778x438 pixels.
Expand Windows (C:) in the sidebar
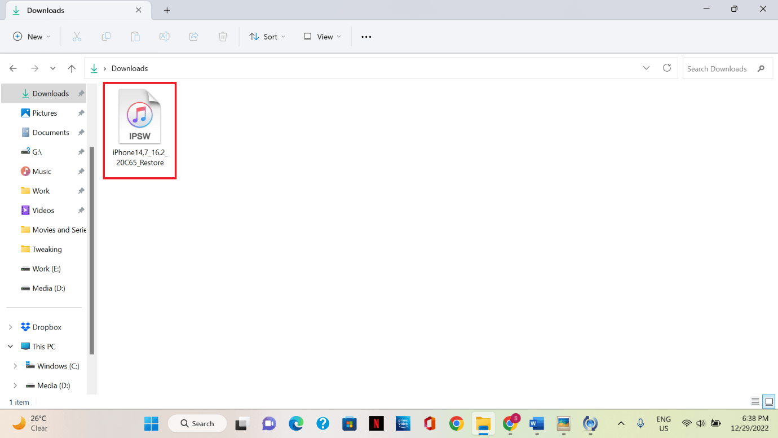click(x=15, y=366)
